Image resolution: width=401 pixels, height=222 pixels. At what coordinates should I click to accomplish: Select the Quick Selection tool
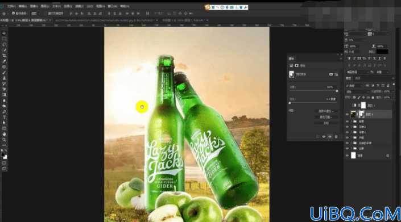click(4, 50)
